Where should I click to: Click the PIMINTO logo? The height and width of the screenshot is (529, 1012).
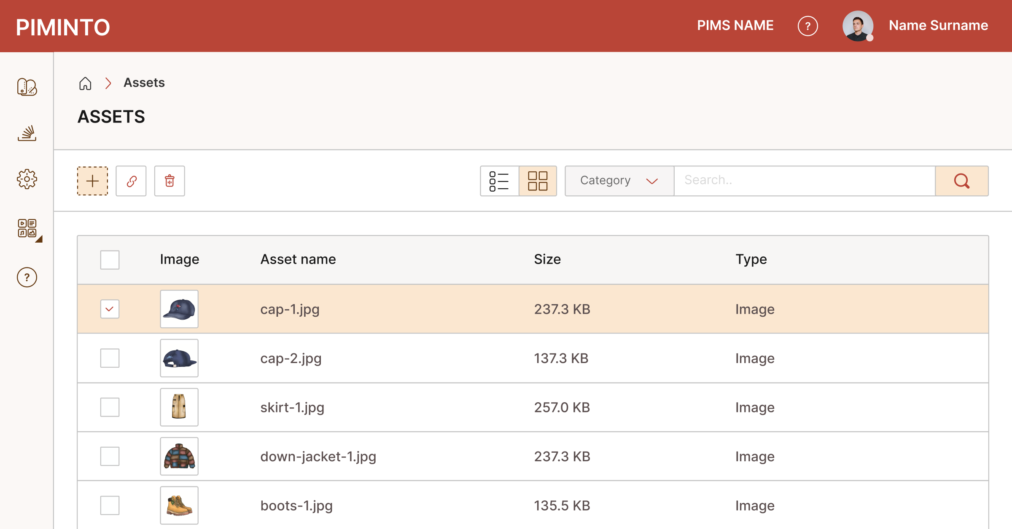63,27
